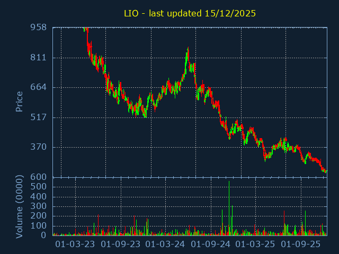Click the 600 volume axis label
339x254 pixels.
(x=38, y=177)
